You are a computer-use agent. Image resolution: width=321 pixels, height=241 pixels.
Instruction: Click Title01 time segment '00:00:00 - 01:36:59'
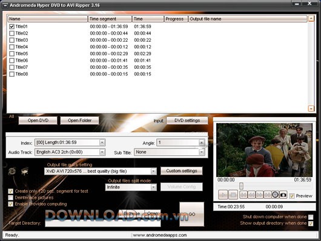coord(109,27)
